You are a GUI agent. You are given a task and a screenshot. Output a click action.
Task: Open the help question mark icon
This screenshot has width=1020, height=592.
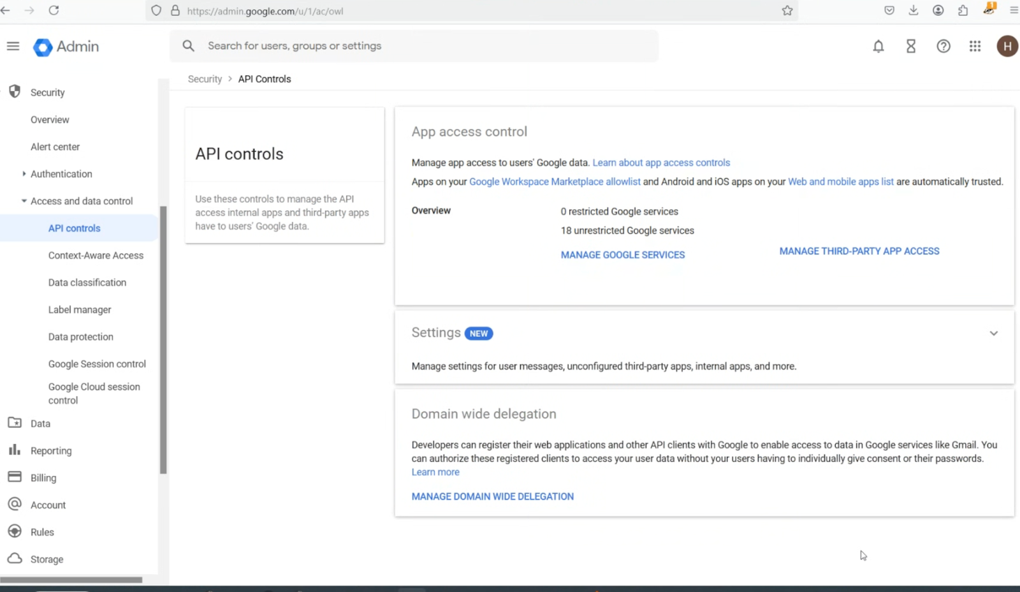[x=943, y=46]
